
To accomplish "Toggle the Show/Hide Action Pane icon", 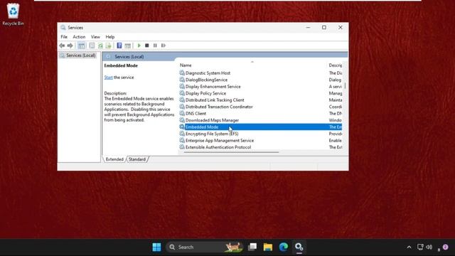I will (128, 46).
